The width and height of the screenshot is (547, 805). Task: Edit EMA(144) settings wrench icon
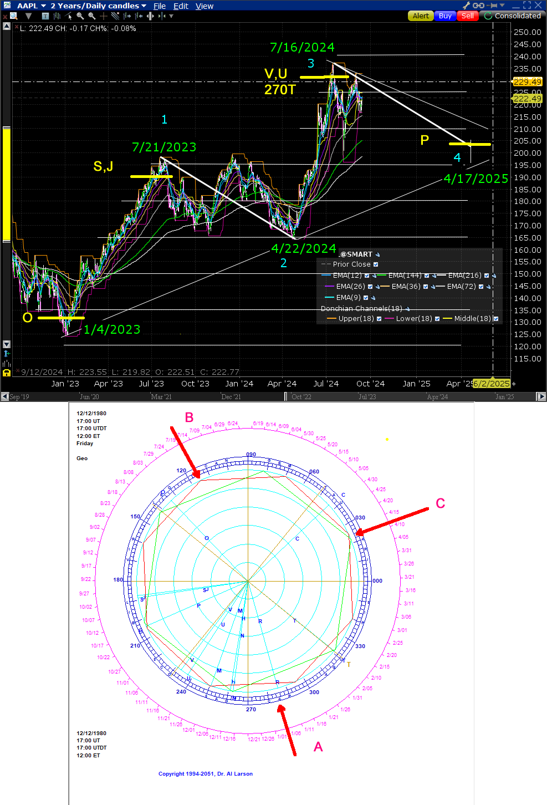[434, 276]
